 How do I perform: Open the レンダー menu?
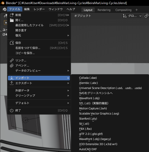(x=39, y=9)
